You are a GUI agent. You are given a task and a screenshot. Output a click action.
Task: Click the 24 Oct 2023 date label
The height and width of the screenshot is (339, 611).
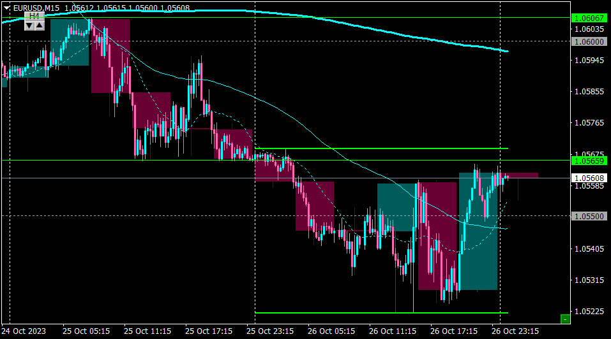tap(24, 331)
